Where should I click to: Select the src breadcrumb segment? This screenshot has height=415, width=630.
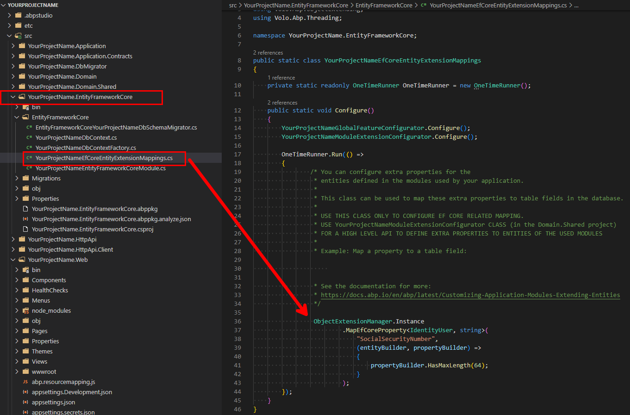[x=233, y=6]
